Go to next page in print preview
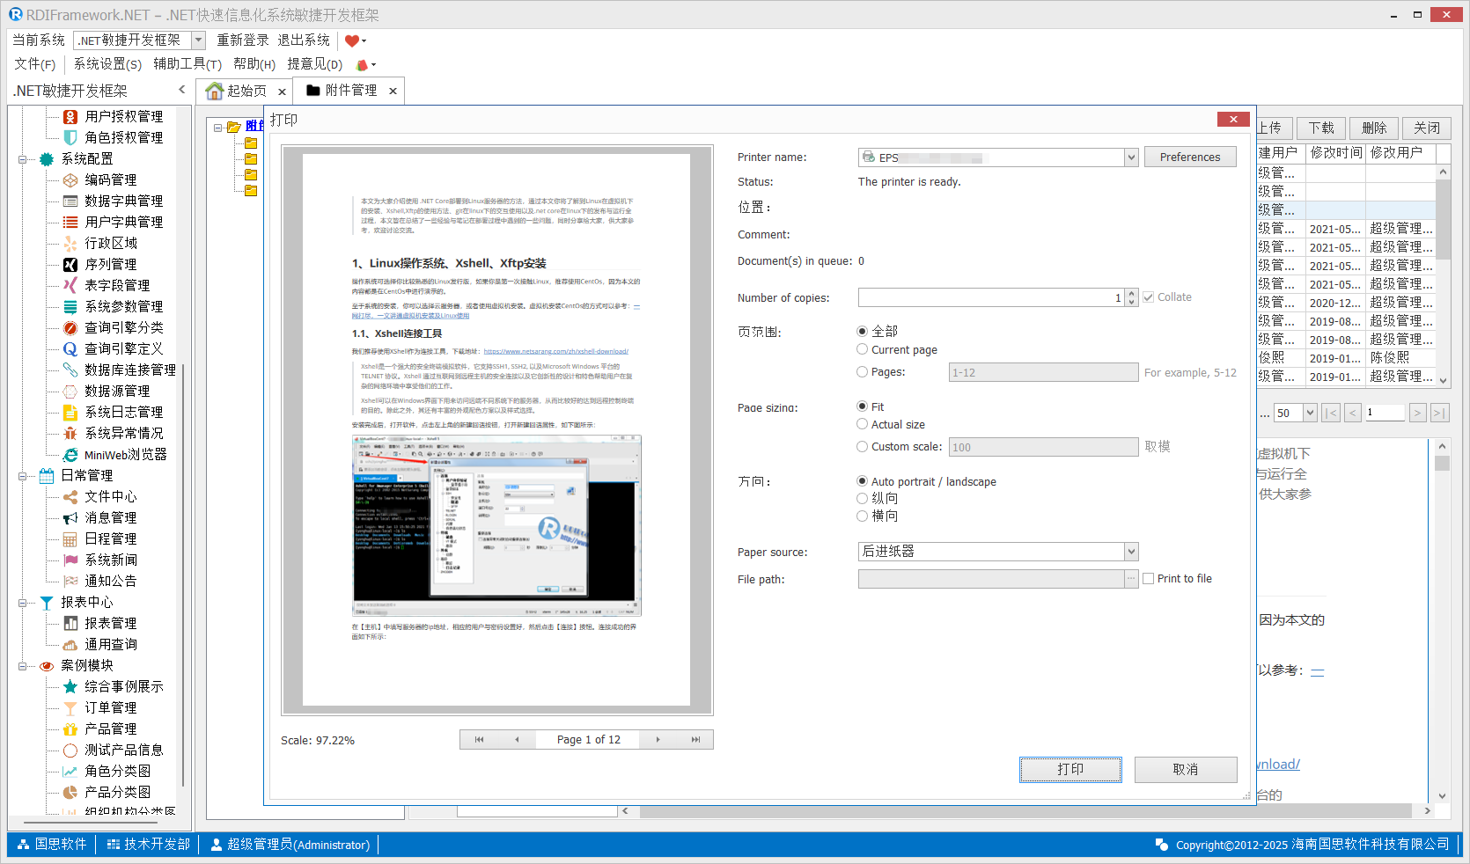Viewport: 1470px width, 864px height. point(658,740)
